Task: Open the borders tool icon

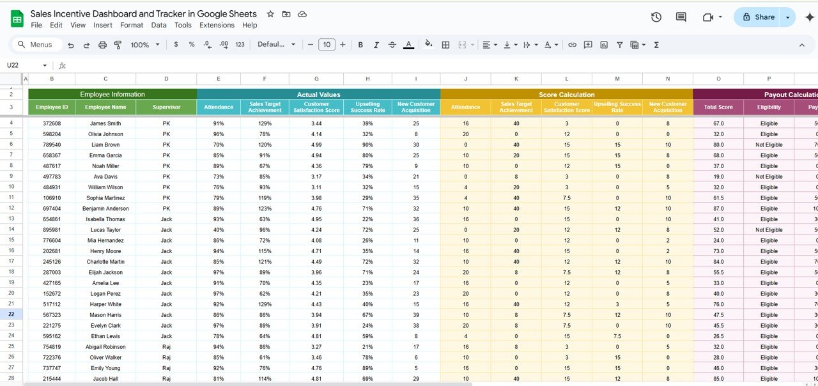Action: coord(446,45)
